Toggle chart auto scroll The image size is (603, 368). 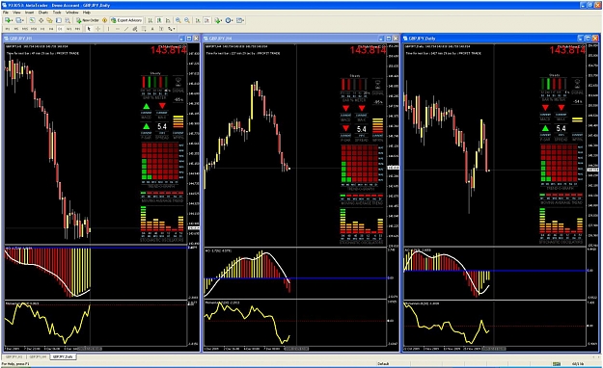198,20
